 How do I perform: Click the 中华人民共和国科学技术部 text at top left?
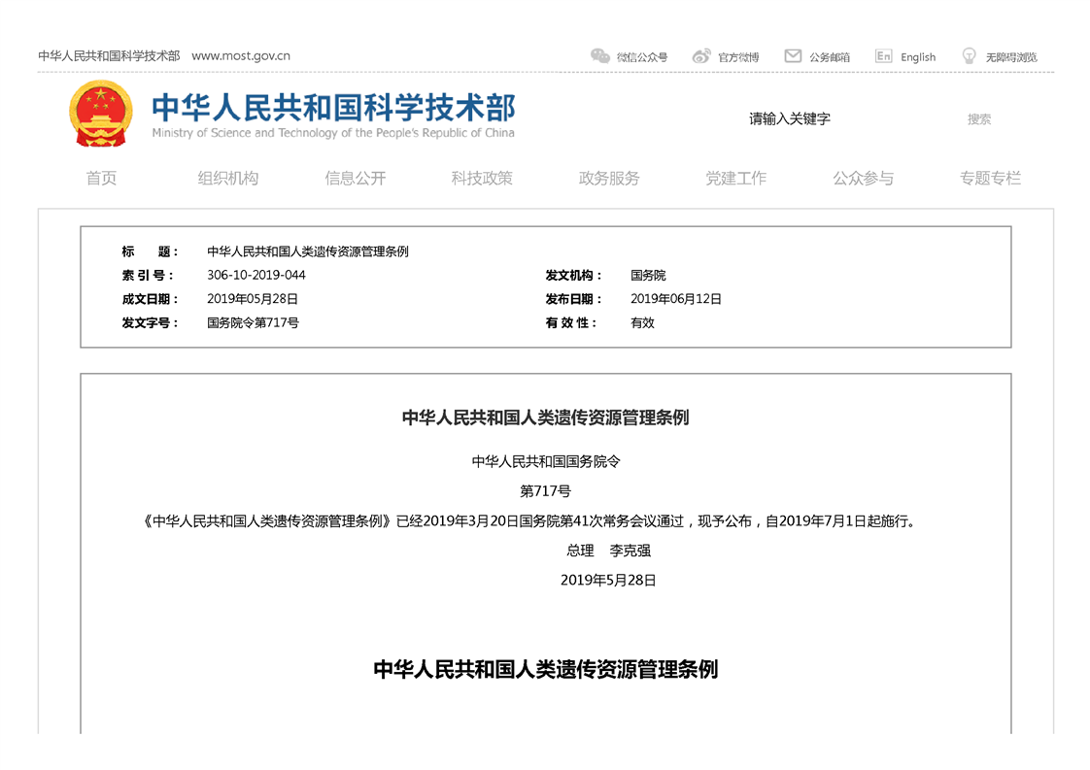109,55
